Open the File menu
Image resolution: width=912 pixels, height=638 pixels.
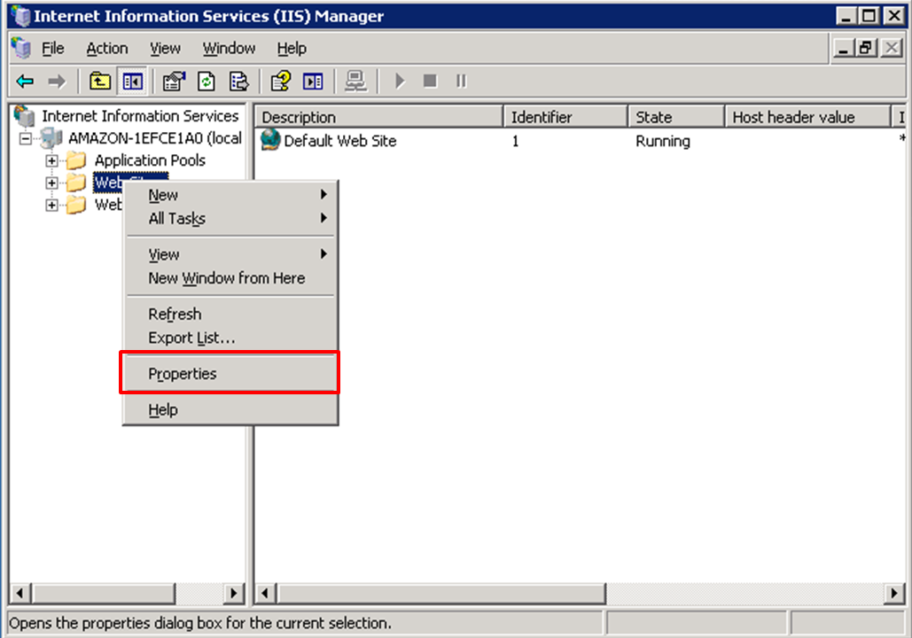pyautogui.click(x=53, y=48)
